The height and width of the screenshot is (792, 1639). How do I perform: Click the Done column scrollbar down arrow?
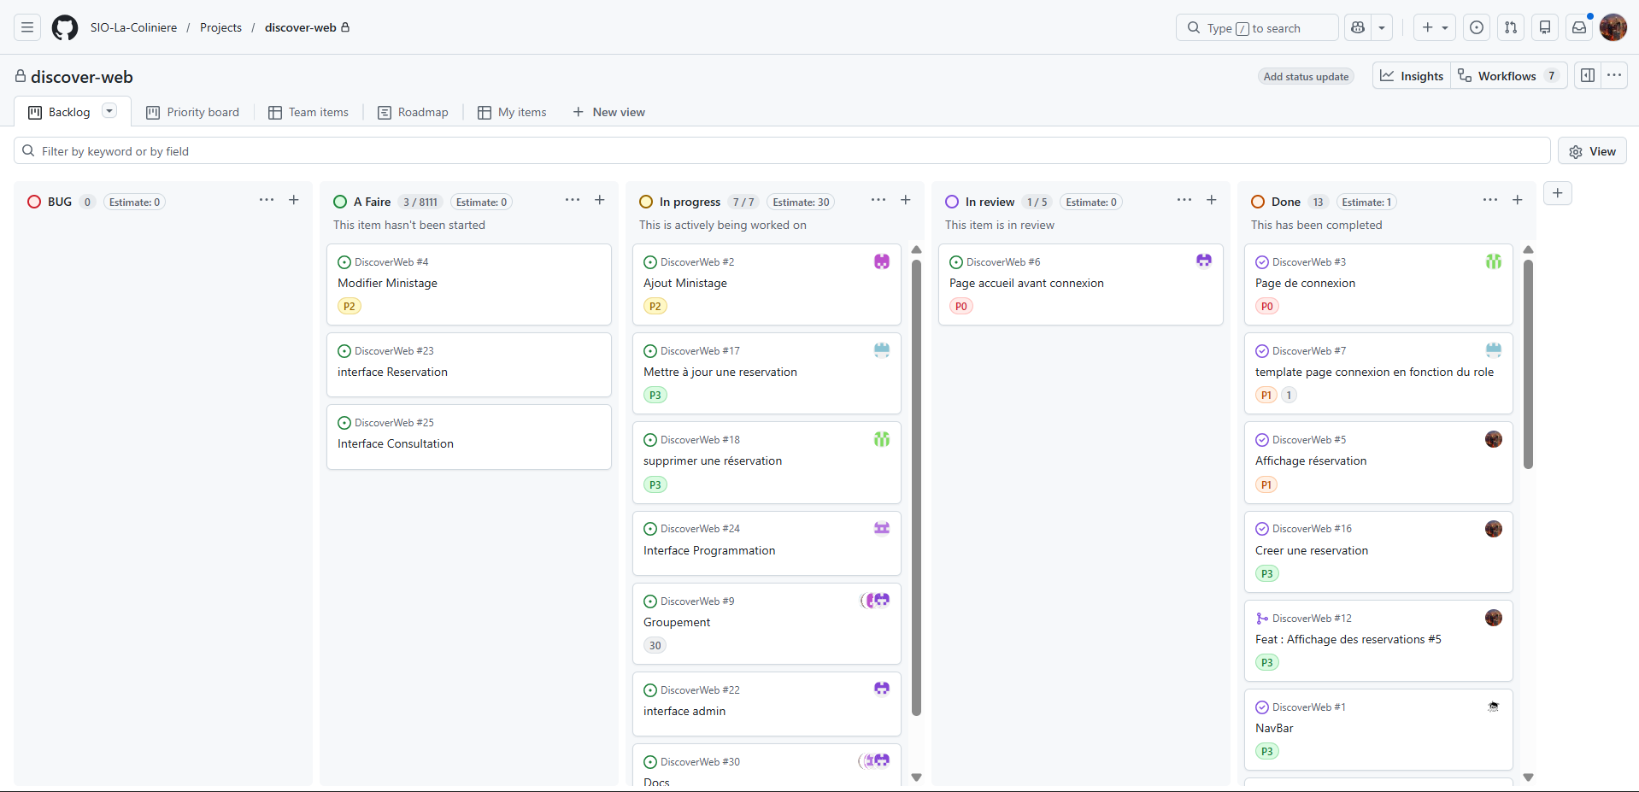[1529, 777]
